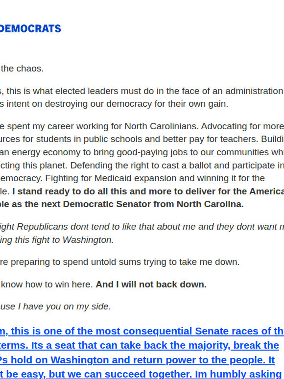This screenshot has height=379, width=284.
Task: Click the bold phrase 'And I will not back down.'
Action: click(x=151, y=284)
